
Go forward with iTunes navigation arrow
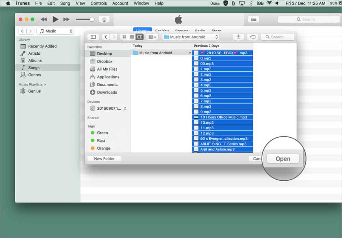point(30,31)
